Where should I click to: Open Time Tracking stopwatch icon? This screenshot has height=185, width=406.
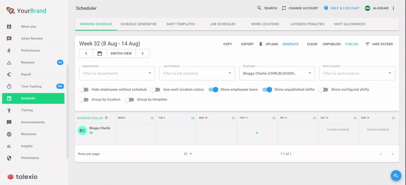tap(9, 86)
